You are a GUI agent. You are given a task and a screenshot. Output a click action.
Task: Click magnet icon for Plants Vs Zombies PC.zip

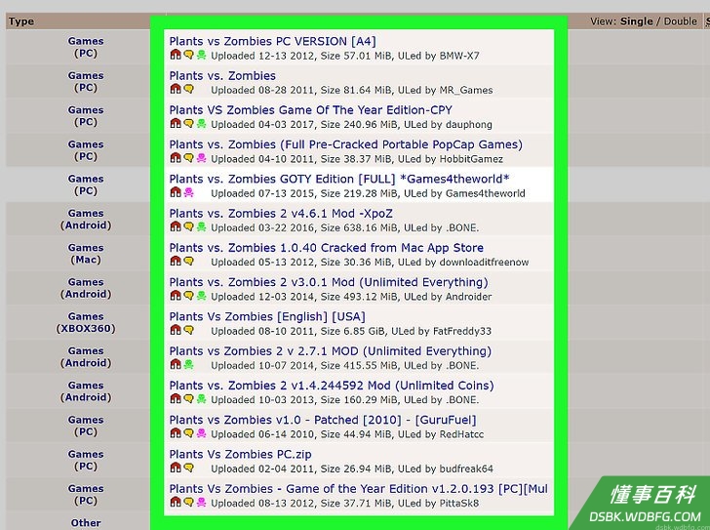tap(176, 468)
